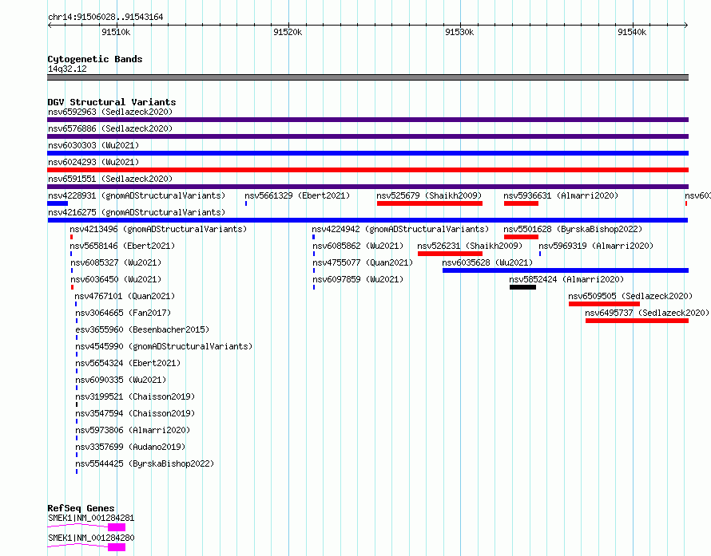Select the 91520k ruler tick label
The height and width of the screenshot is (556, 711).
pos(288,32)
